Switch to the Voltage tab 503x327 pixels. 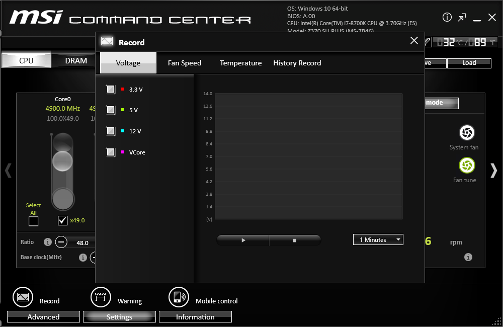tap(128, 62)
